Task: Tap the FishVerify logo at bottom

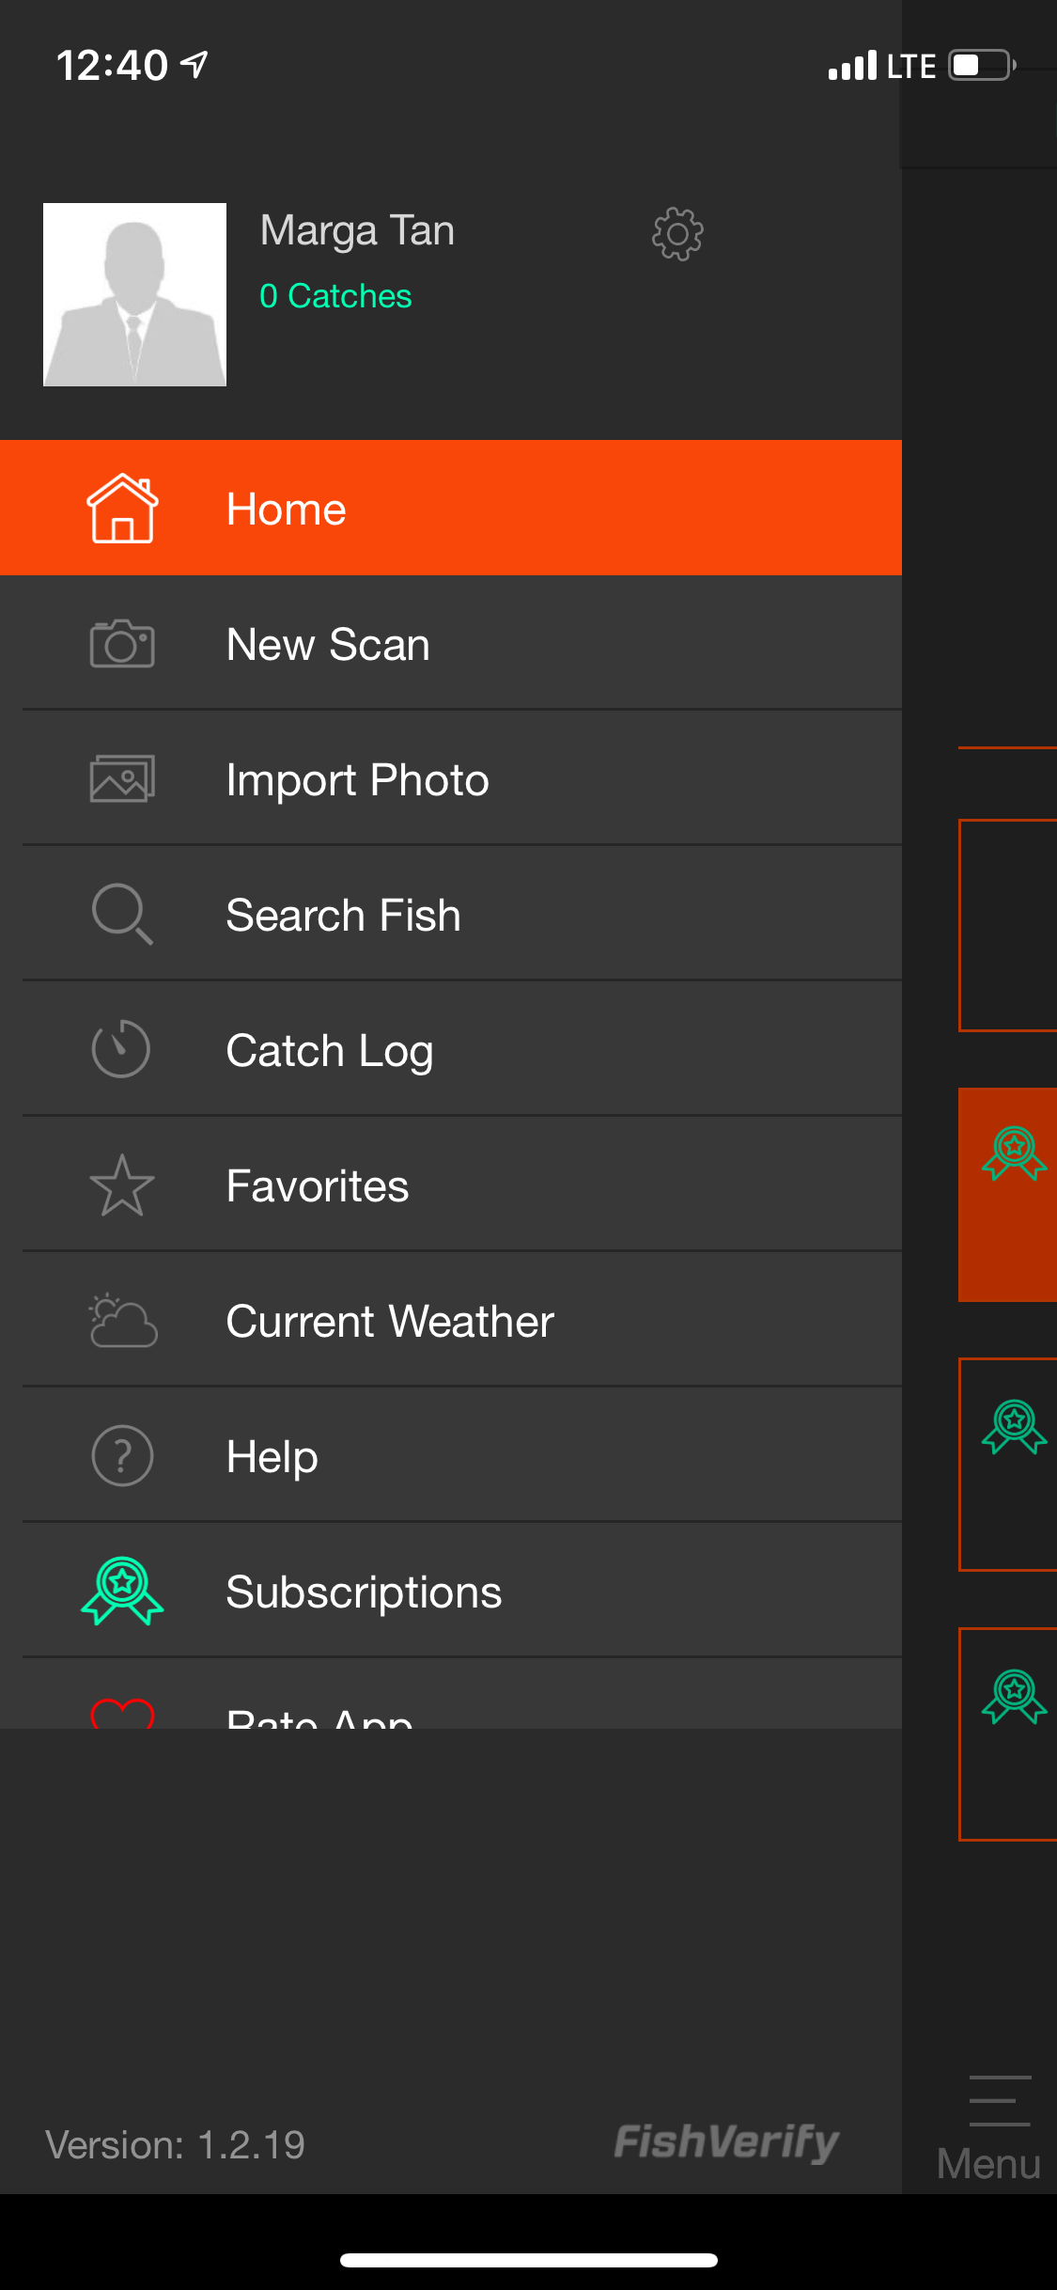Action: tap(726, 2142)
